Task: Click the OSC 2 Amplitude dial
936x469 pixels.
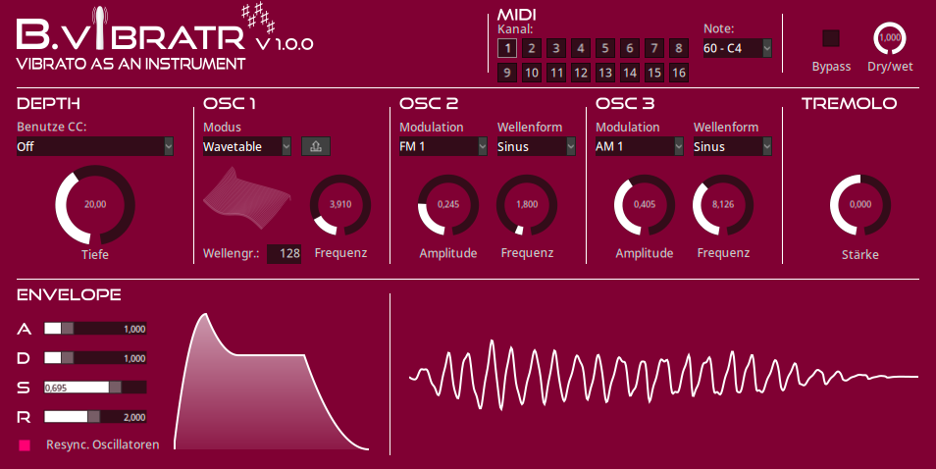Action: click(x=448, y=205)
